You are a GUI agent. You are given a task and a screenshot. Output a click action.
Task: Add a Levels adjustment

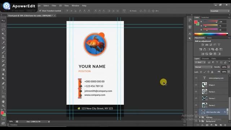tap(207, 45)
